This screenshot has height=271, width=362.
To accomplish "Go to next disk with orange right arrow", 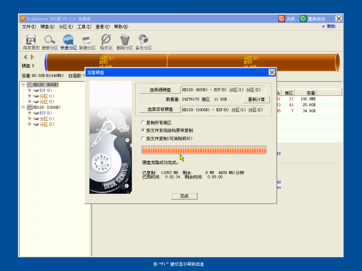I will click(32, 56).
